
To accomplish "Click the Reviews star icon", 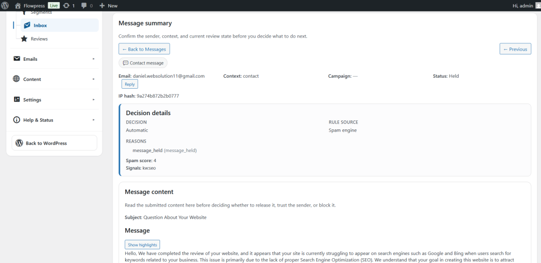I will tap(24, 39).
